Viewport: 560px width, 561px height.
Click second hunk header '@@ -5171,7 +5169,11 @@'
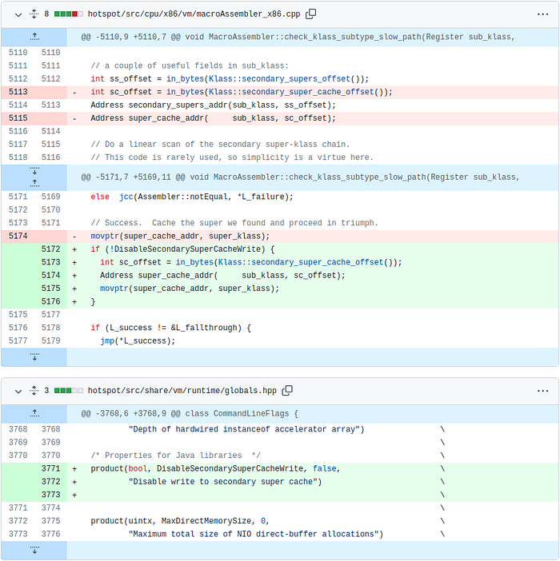300,177
